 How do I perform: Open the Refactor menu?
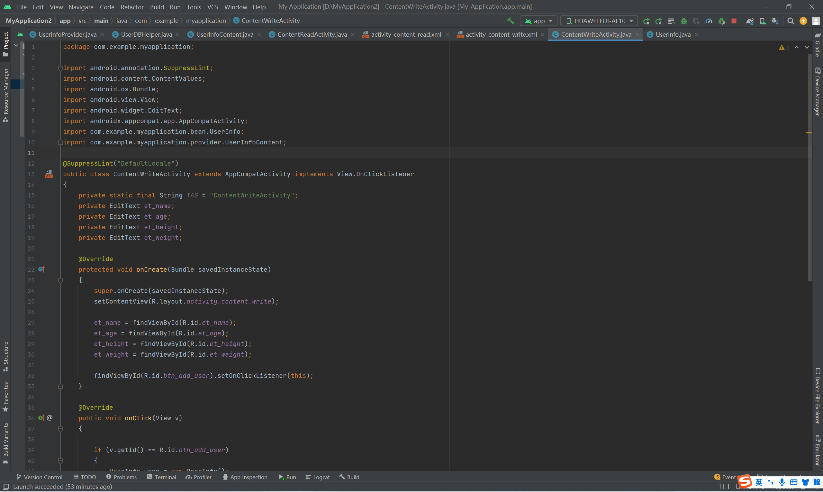(x=131, y=7)
